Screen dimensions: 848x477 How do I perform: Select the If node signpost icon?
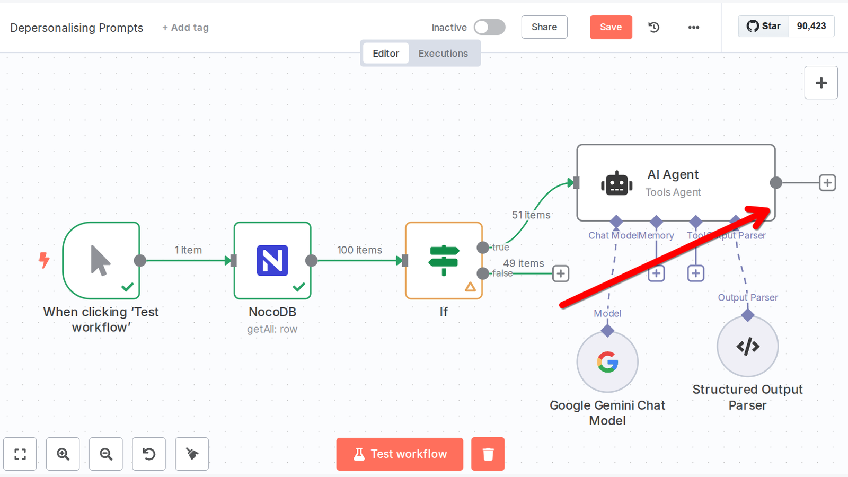point(444,260)
